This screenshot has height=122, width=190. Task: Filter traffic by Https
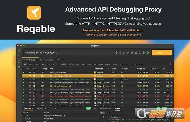coord(37,64)
